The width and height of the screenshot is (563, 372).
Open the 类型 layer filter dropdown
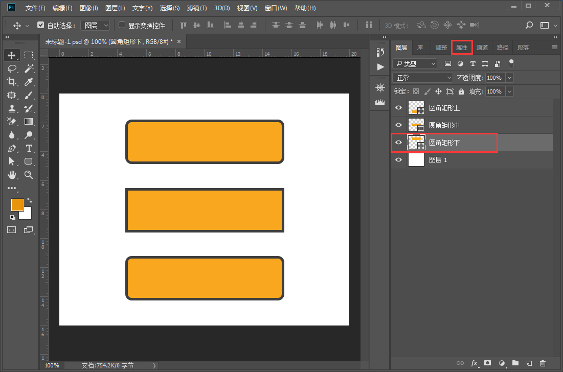click(415, 63)
